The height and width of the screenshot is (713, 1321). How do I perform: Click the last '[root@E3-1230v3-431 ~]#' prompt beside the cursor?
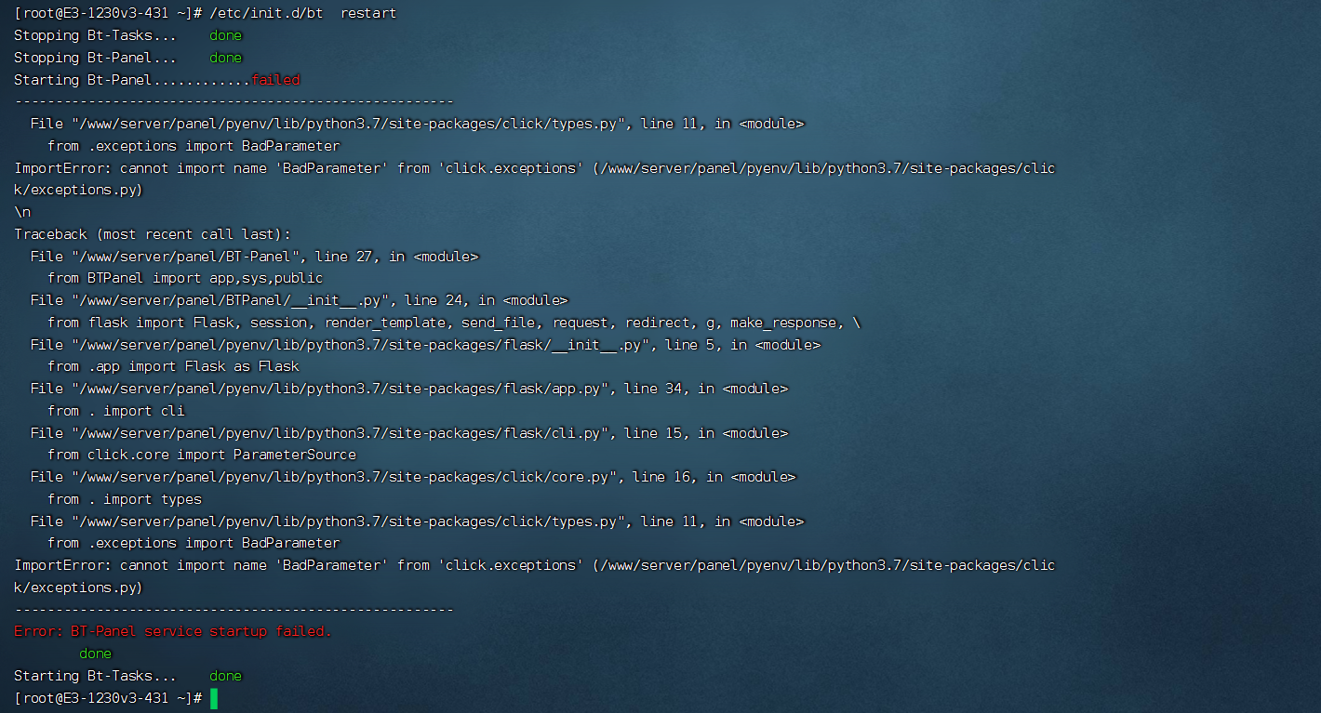[108, 698]
